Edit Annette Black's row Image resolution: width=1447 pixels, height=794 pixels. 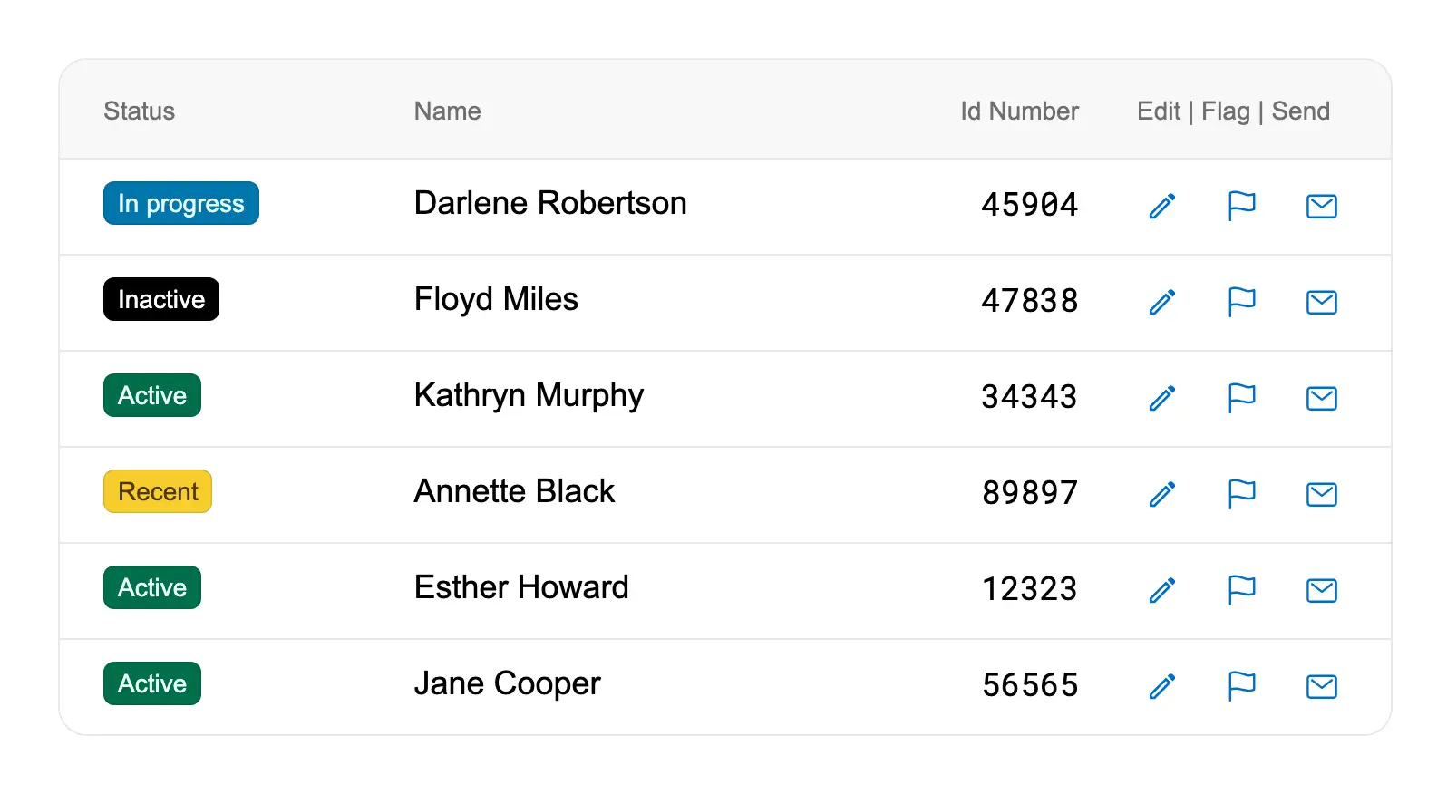pos(1162,494)
